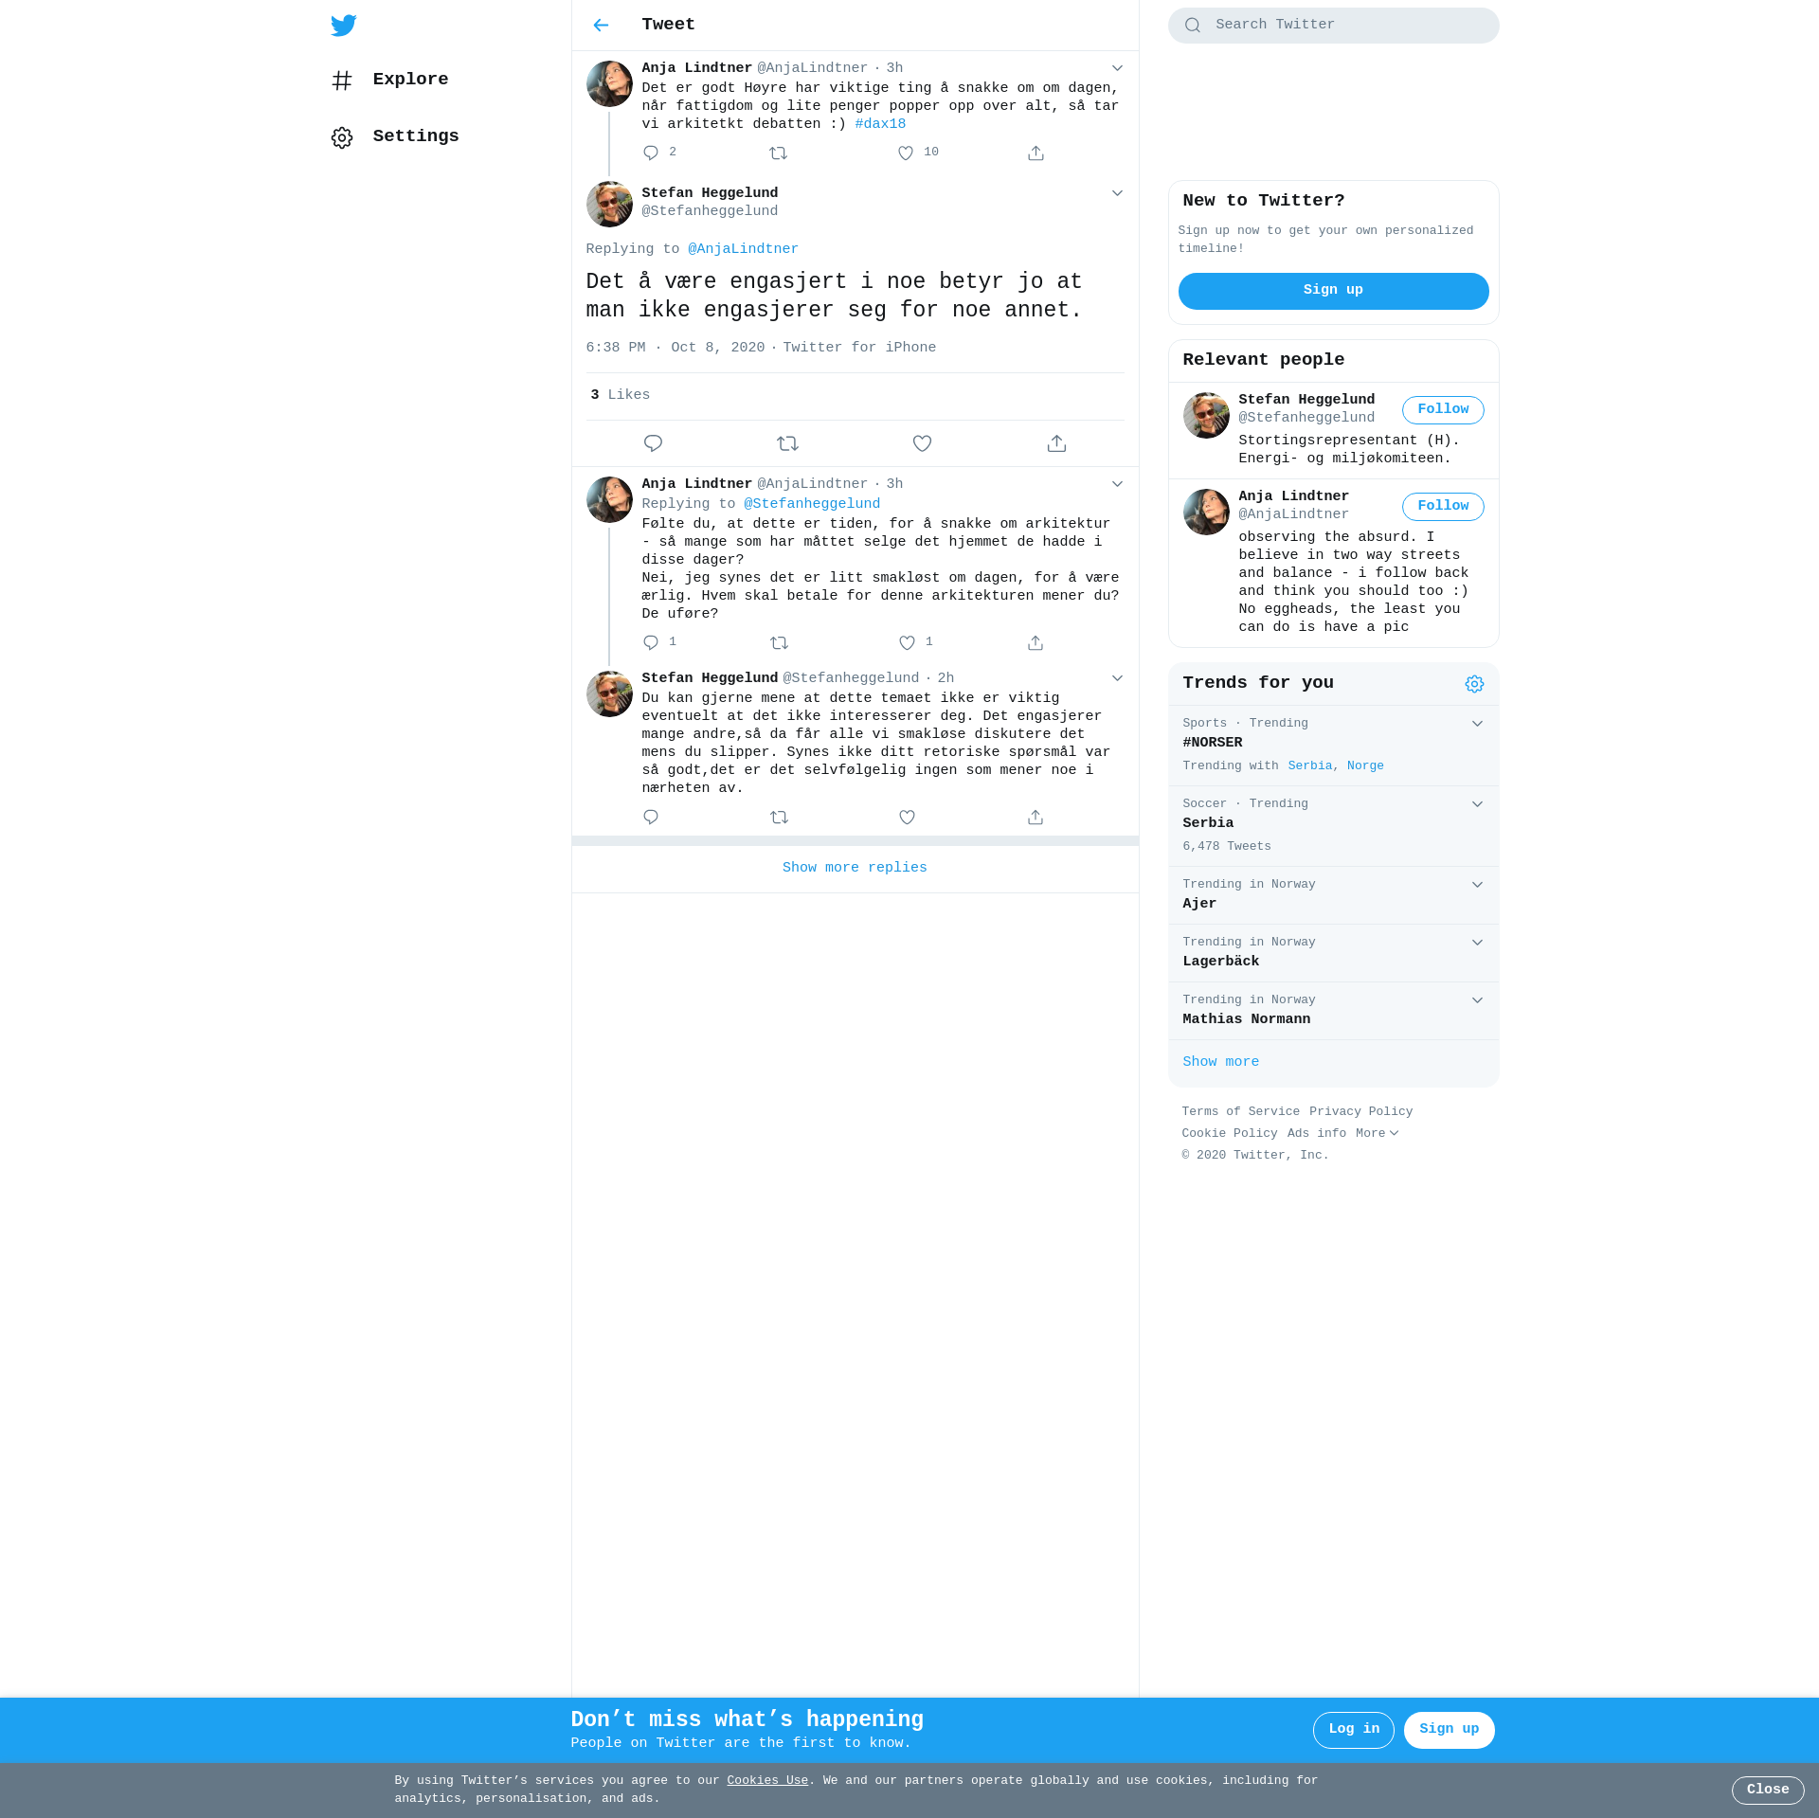Screen dimensions: 1819x1818
Task: Retweet Anja's tweet about Høyre
Action: click(779, 153)
